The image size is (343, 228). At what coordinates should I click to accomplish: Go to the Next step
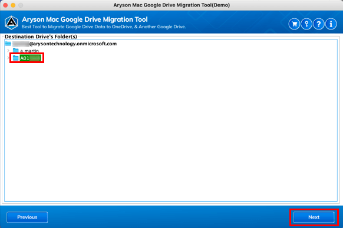[314, 217]
